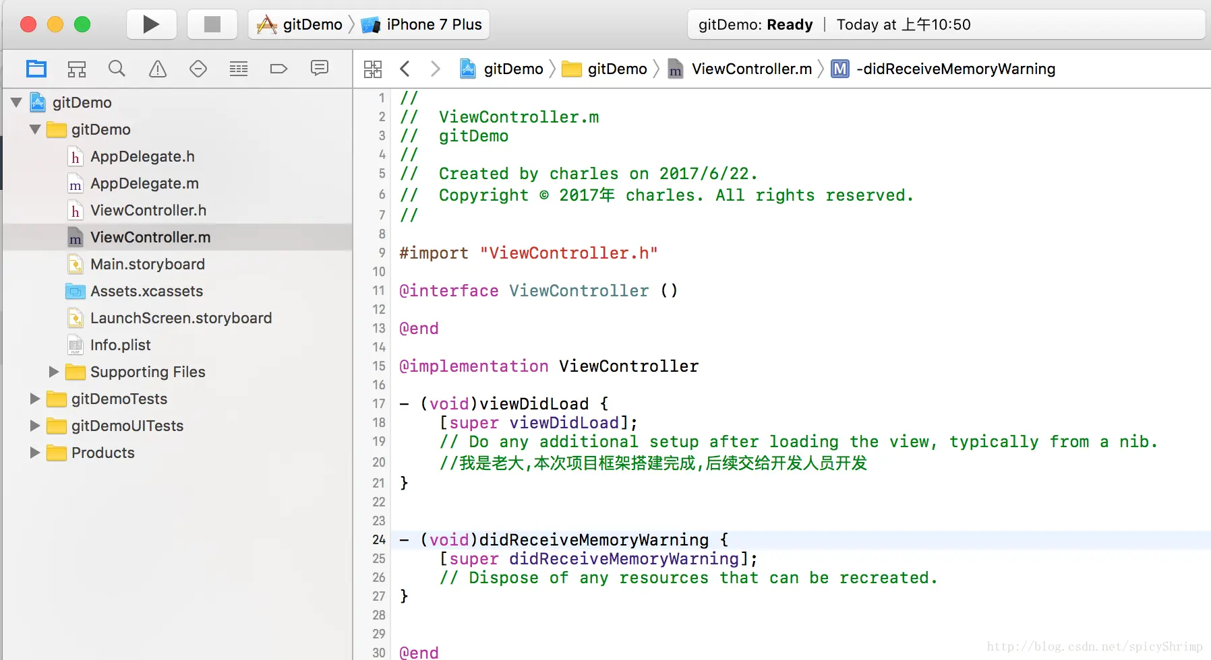The image size is (1211, 660).
Task: Click the Chinese comment on line 20
Action: click(x=653, y=463)
